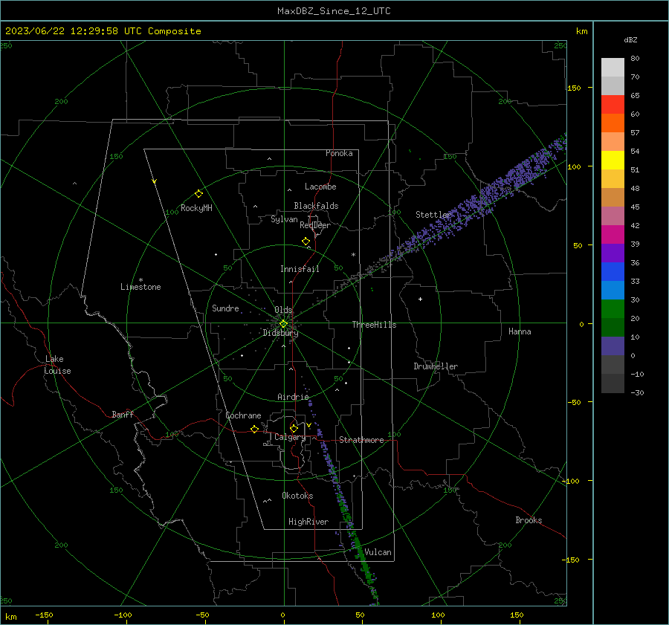The height and width of the screenshot is (625, 669).
Task: Click the RockyMH label
Action: click(x=196, y=208)
